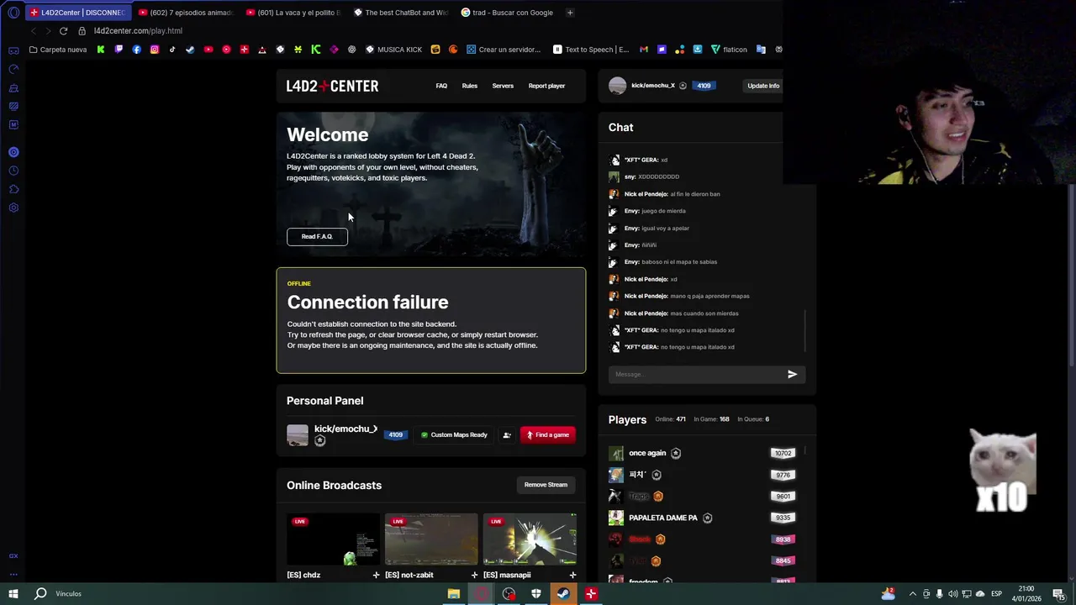Click the plus icon beside [ES] not-zabit

click(x=474, y=575)
